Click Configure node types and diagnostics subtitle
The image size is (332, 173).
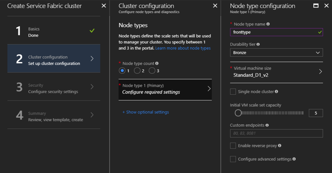[149, 12]
